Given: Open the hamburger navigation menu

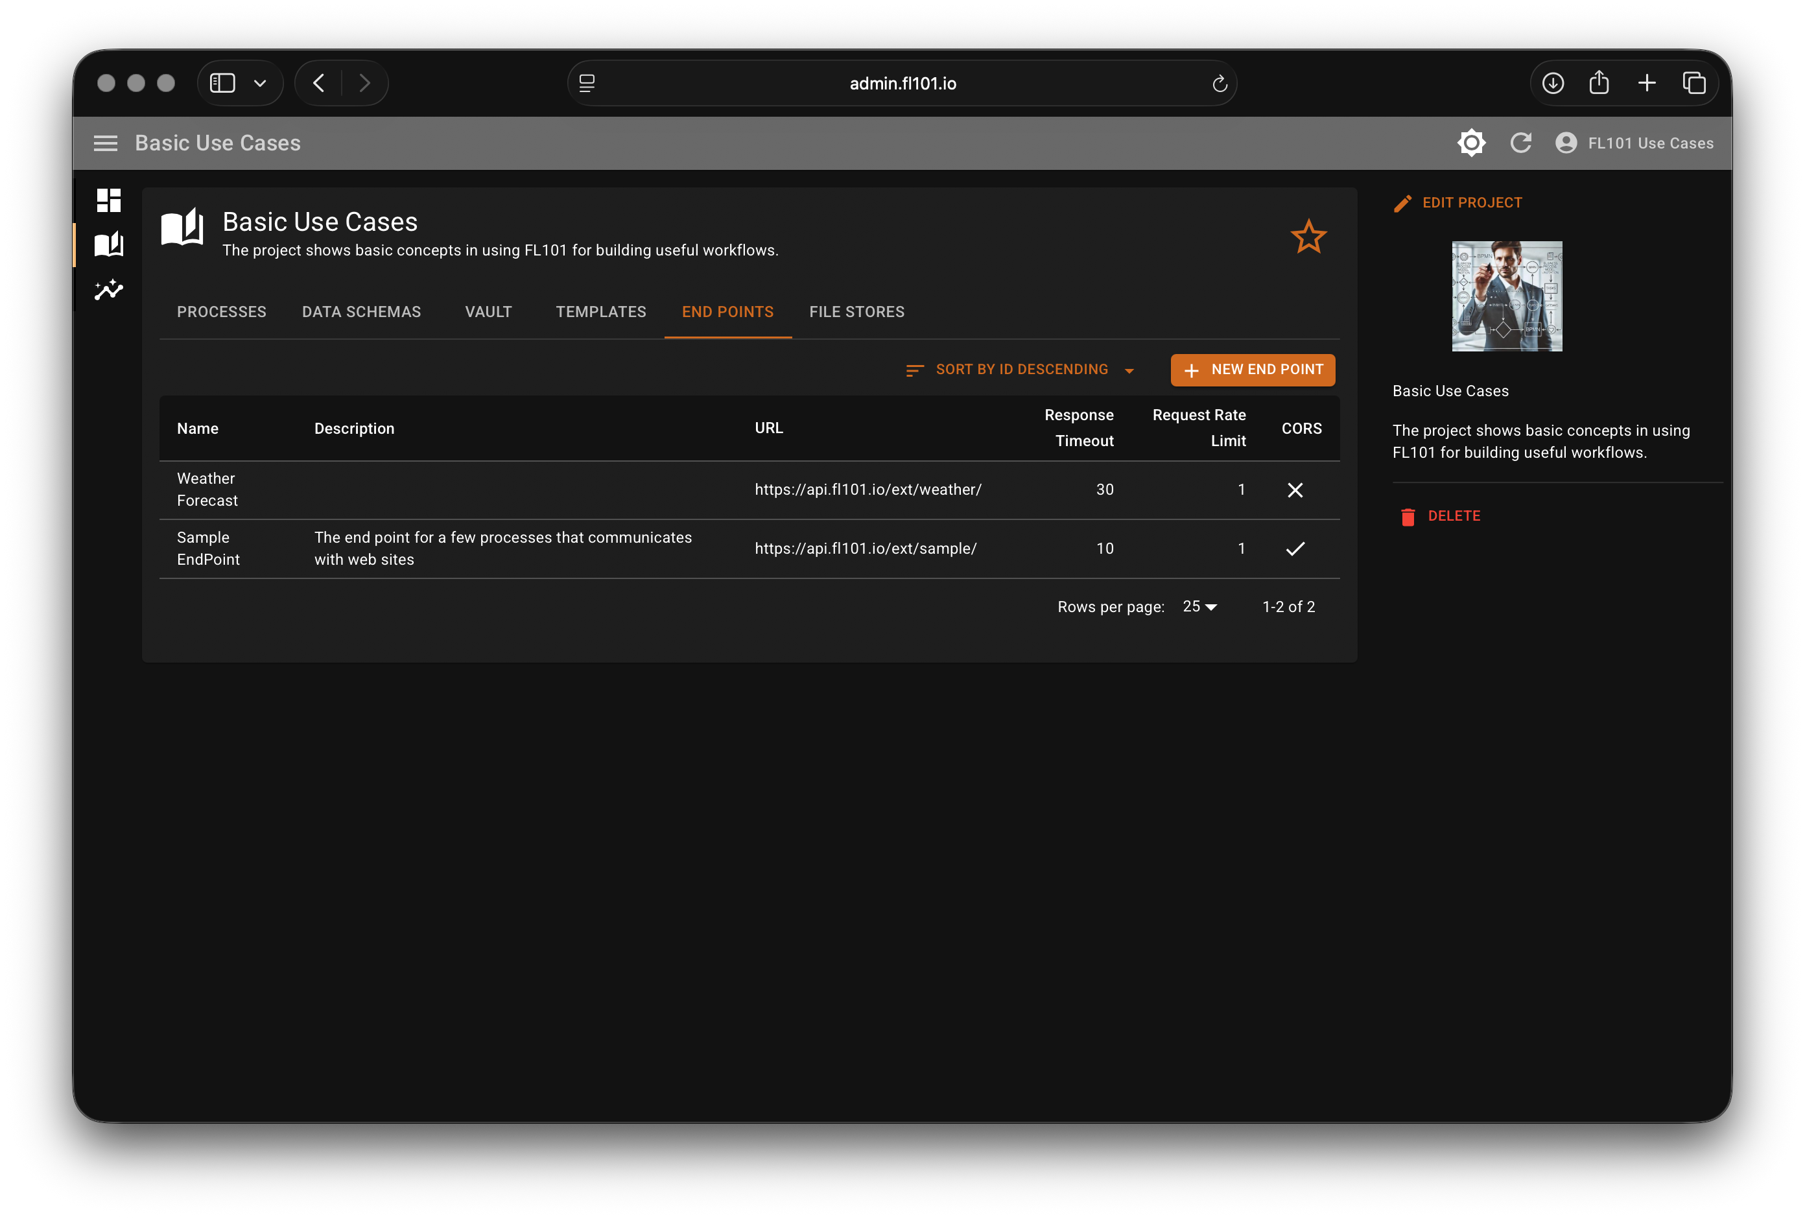Looking at the screenshot, I should pyautogui.click(x=106, y=143).
